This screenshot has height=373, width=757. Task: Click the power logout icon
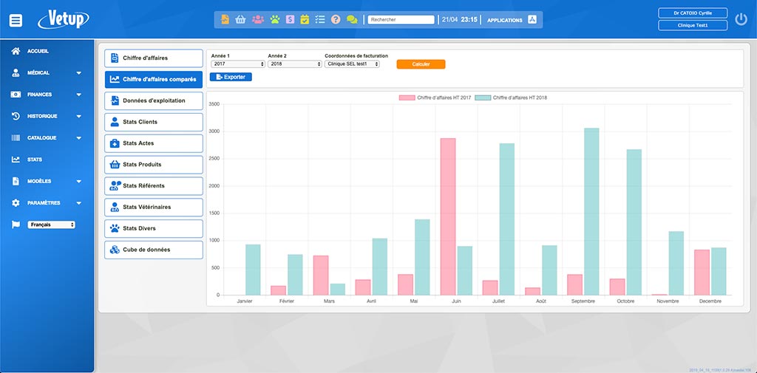[741, 20]
